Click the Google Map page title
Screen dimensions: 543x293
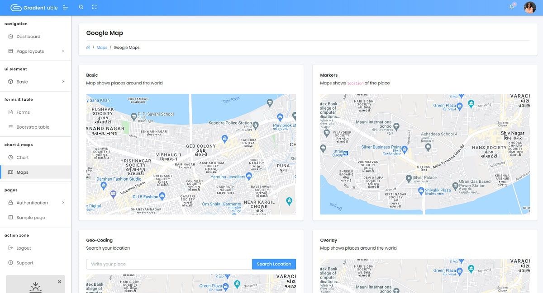pyautogui.click(x=105, y=33)
